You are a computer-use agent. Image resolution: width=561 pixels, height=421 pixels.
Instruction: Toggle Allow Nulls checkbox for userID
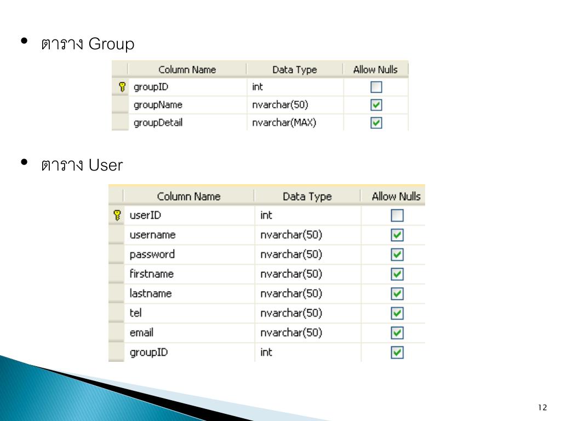pos(397,215)
